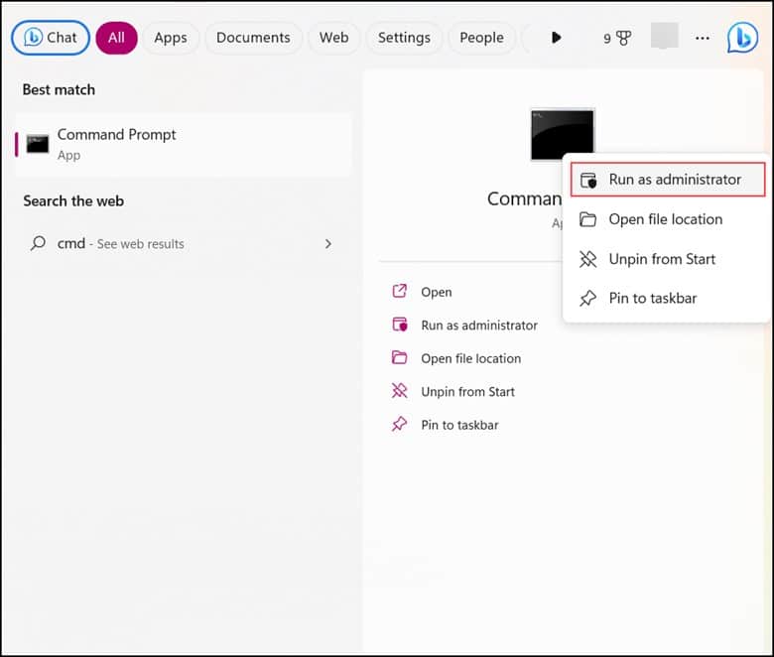Image resolution: width=774 pixels, height=657 pixels.
Task: Click pink folder icon in details pane
Action: pos(399,357)
